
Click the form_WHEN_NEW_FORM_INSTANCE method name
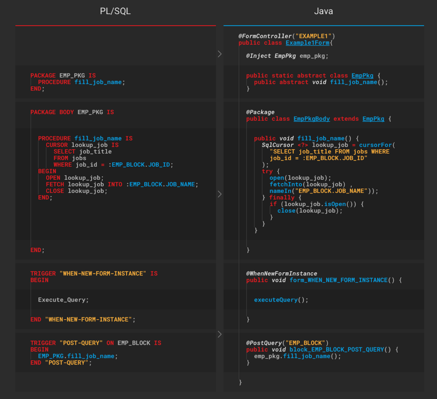pyautogui.click(x=338, y=280)
